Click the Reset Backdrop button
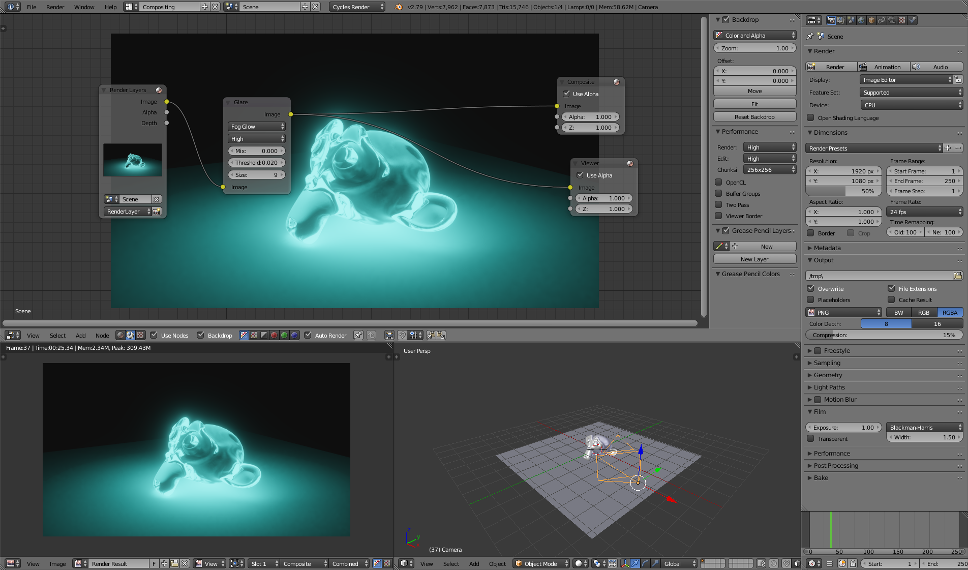Screen dimensions: 968x570 [754, 116]
